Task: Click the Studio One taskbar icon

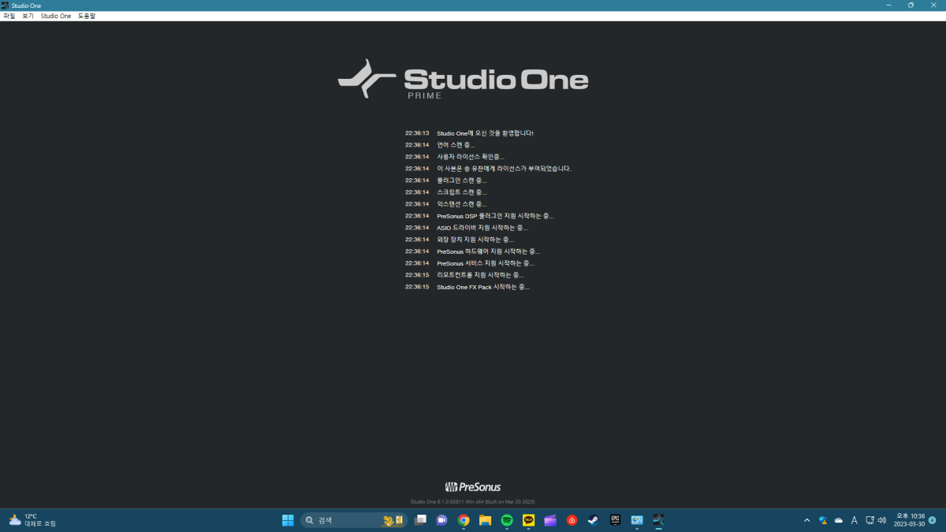Action: pos(658,520)
